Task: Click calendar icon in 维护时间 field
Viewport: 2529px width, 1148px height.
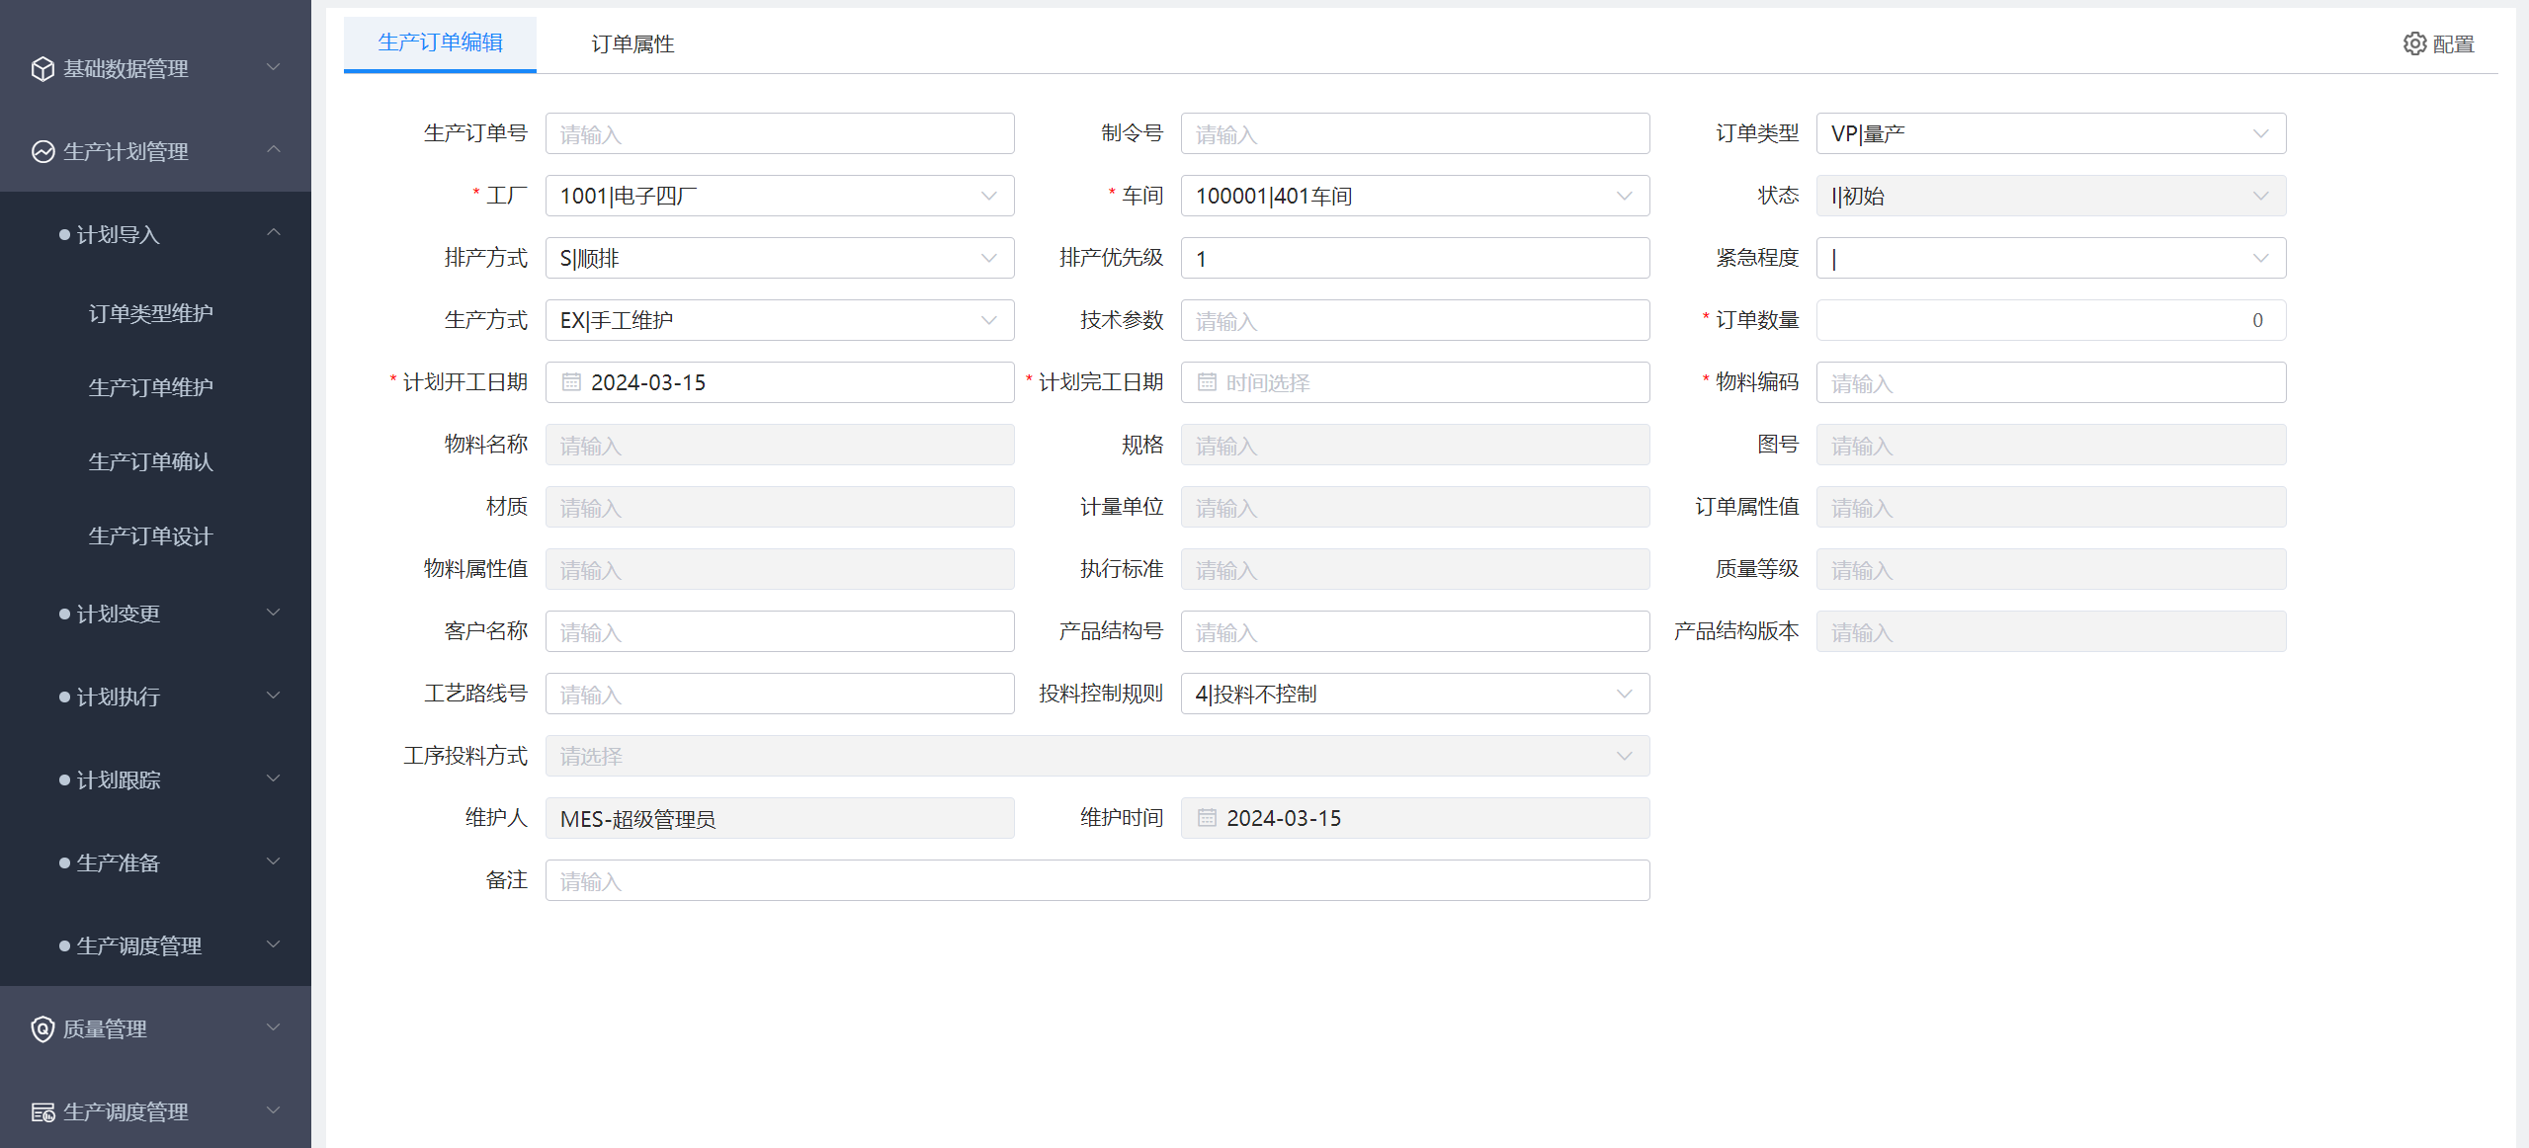Action: tap(1207, 818)
